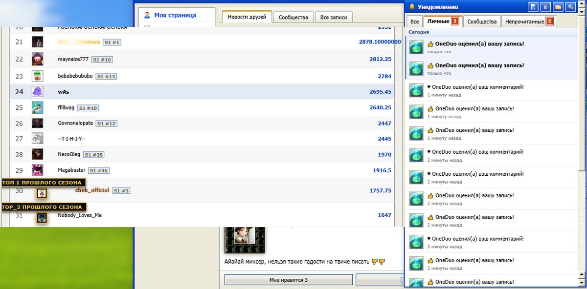This screenshot has width=587, height=289.
Task: Click the post image thumbnail above the Айайай миксер text
Action: coord(245,240)
